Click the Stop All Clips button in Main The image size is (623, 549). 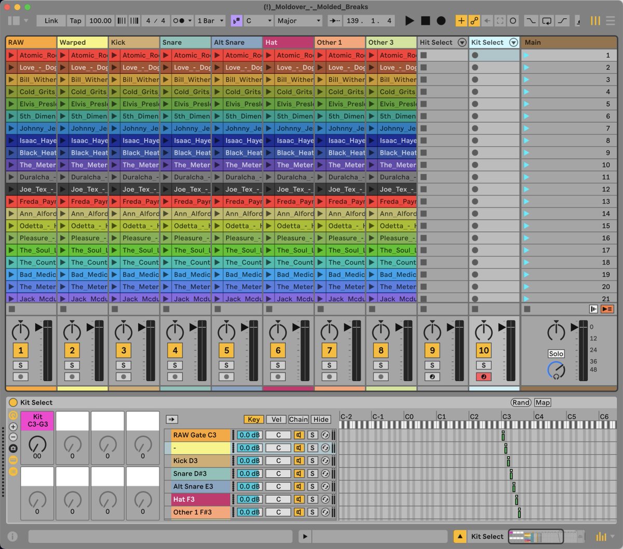(x=527, y=309)
